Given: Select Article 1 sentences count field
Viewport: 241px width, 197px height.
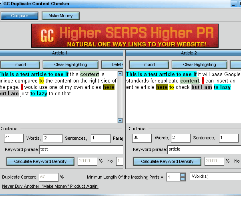Looking at the screenshot, I should click(x=52, y=139).
